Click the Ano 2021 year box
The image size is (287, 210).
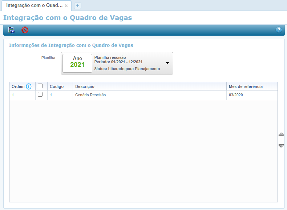(77, 63)
